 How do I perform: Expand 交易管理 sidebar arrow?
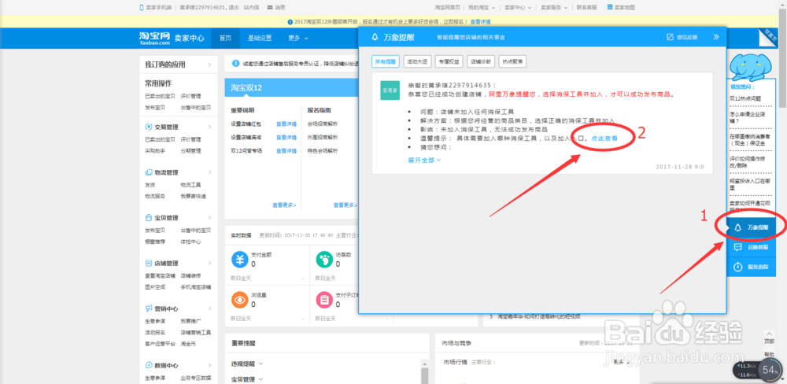[210, 127]
